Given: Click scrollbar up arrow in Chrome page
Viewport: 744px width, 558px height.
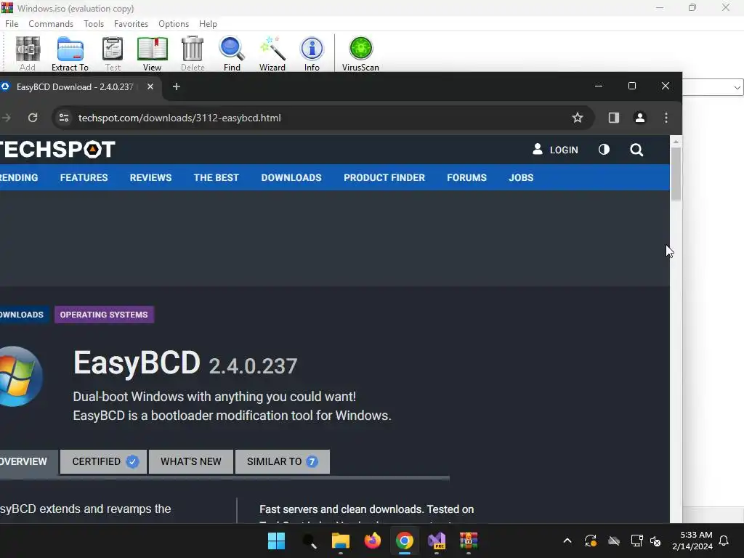Looking at the screenshot, I should click(x=676, y=142).
